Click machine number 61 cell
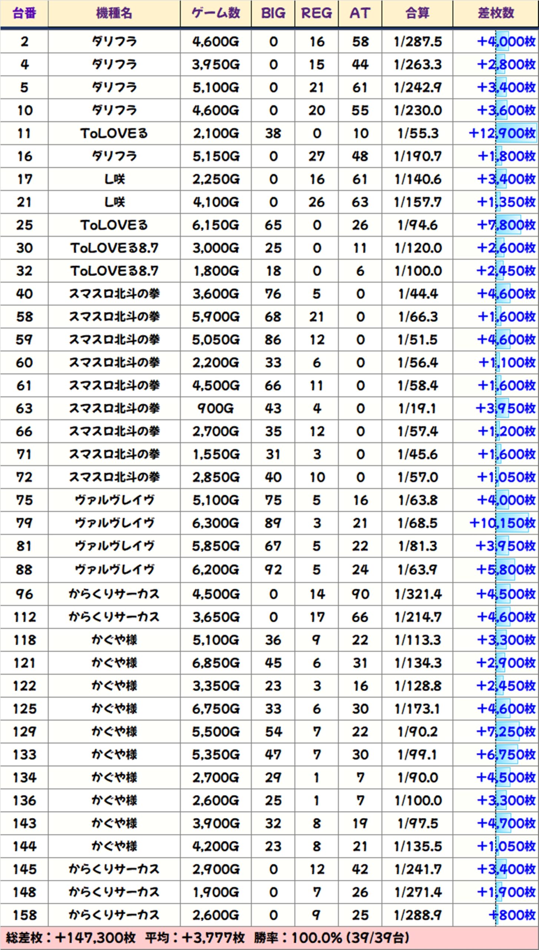This screenshot has width=539, height=950. point(24,386)
